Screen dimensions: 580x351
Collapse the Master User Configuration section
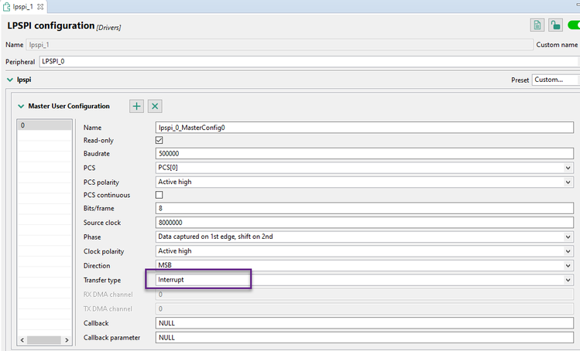[21, 106]
